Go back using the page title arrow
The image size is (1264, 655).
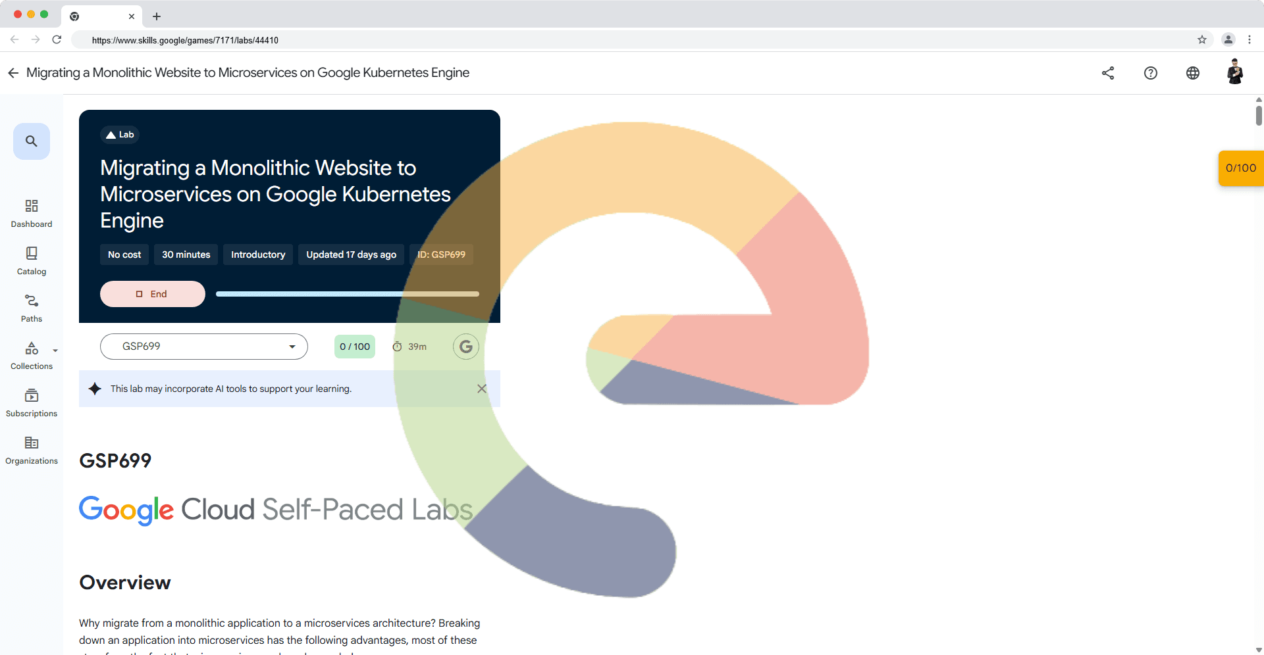click(13, 72)
